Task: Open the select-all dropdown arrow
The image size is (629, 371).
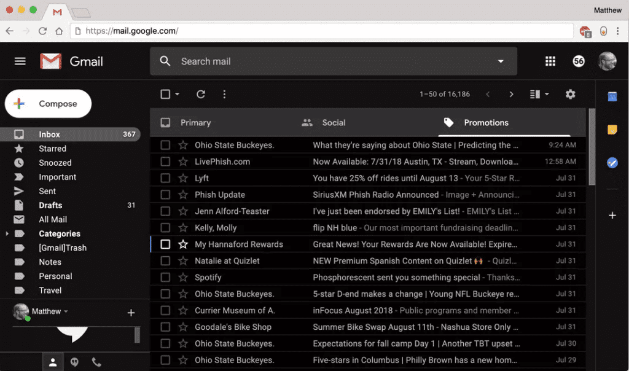Action: [177, 94]
